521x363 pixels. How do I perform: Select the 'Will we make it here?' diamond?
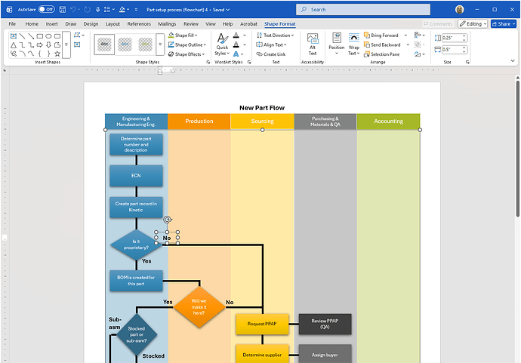point(199,307)
